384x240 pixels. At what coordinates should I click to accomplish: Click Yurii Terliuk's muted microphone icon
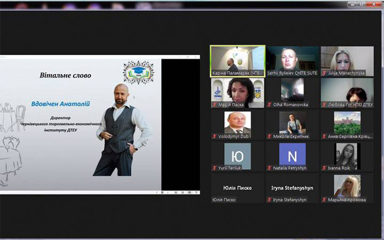pos(214,169)
